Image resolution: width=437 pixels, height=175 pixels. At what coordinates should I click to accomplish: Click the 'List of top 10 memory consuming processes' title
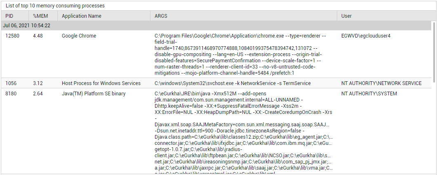pyautogui.click(x=55, y=6)
